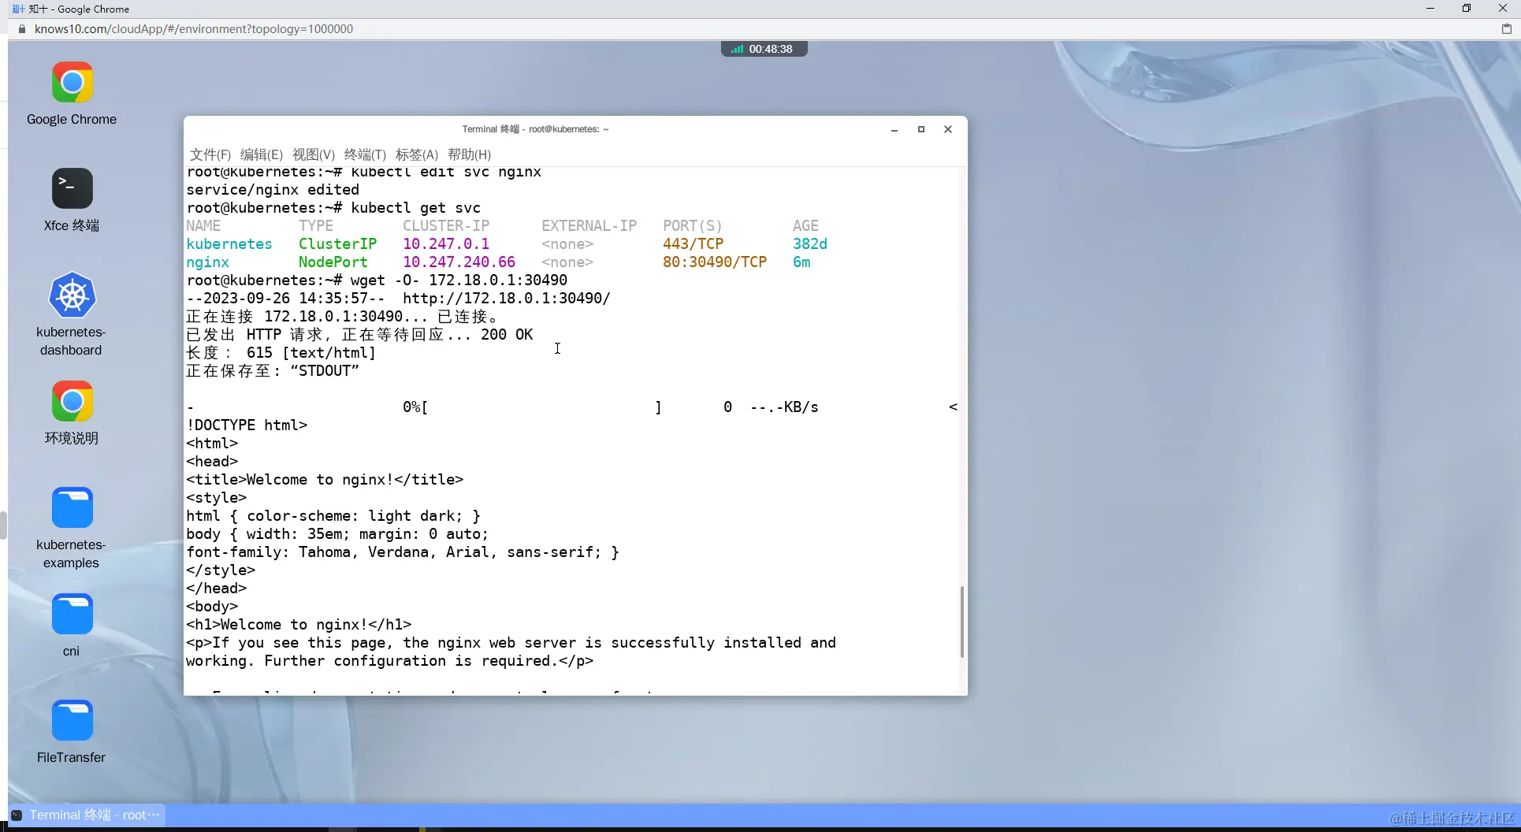
Task: Click the CLUSTER-IP column header
Action: click(446, 226)
